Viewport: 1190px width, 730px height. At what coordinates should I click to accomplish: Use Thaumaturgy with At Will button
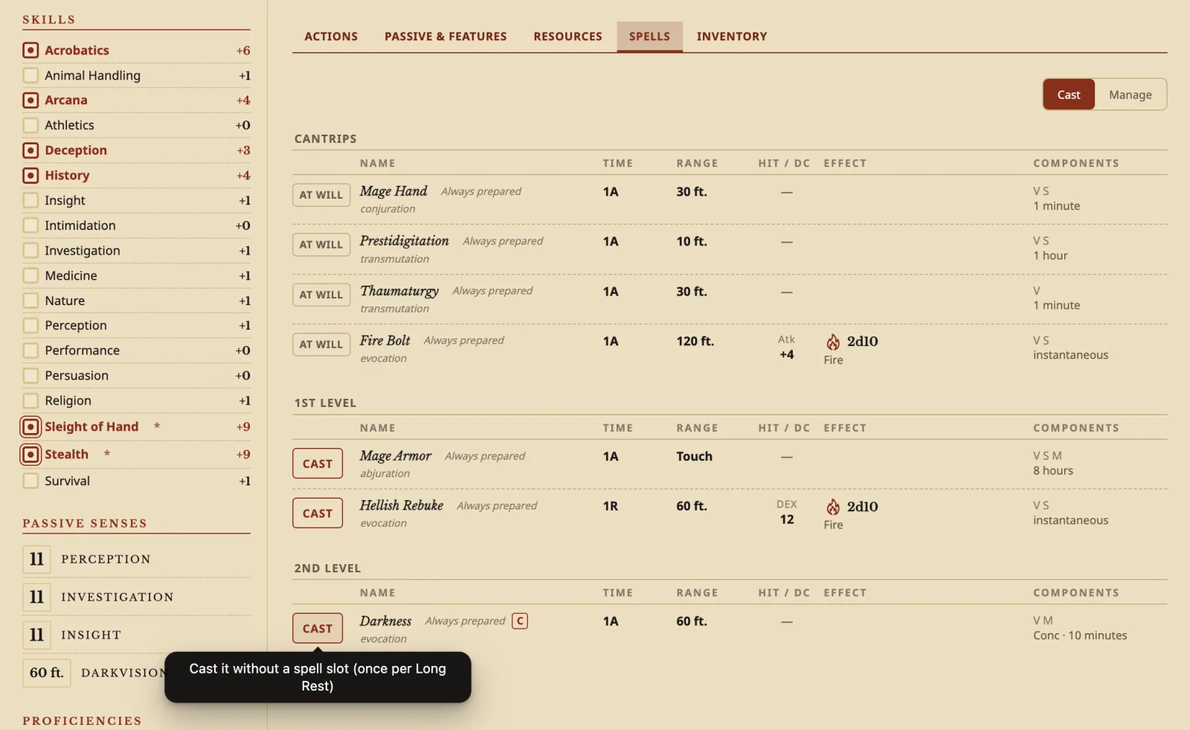(321, 295)
